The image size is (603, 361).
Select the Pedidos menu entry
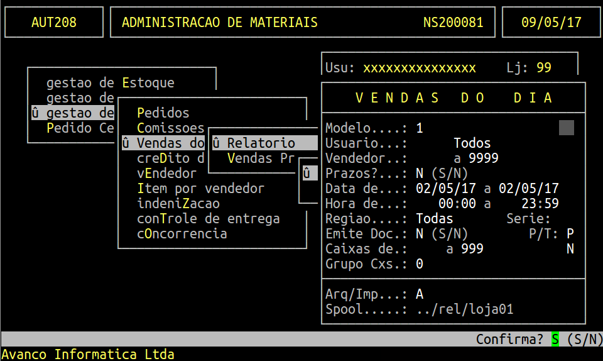click(x=163, y=113)
